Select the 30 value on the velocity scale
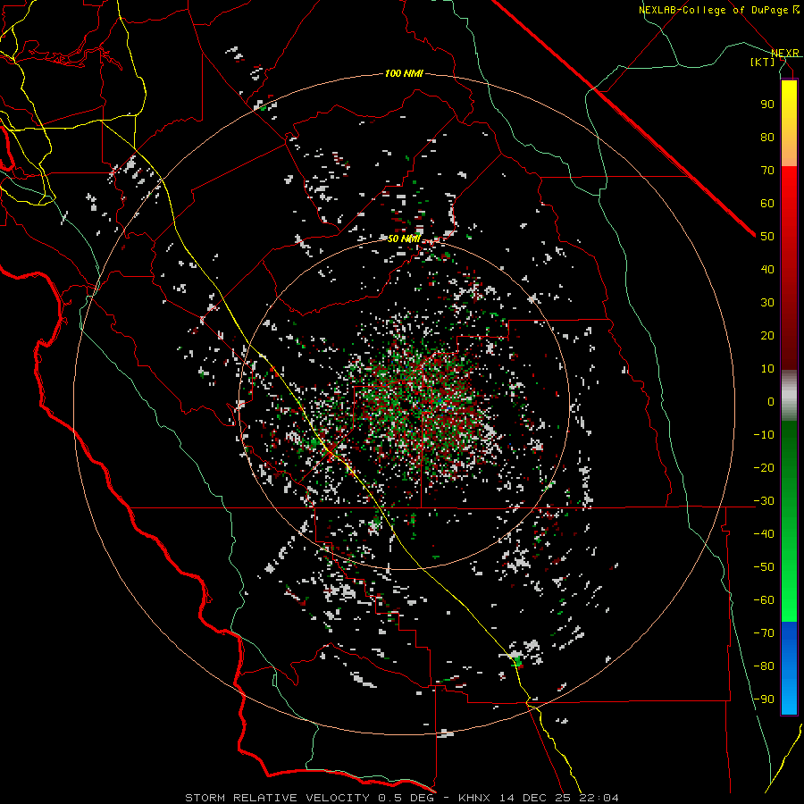 tap(767, 303)
